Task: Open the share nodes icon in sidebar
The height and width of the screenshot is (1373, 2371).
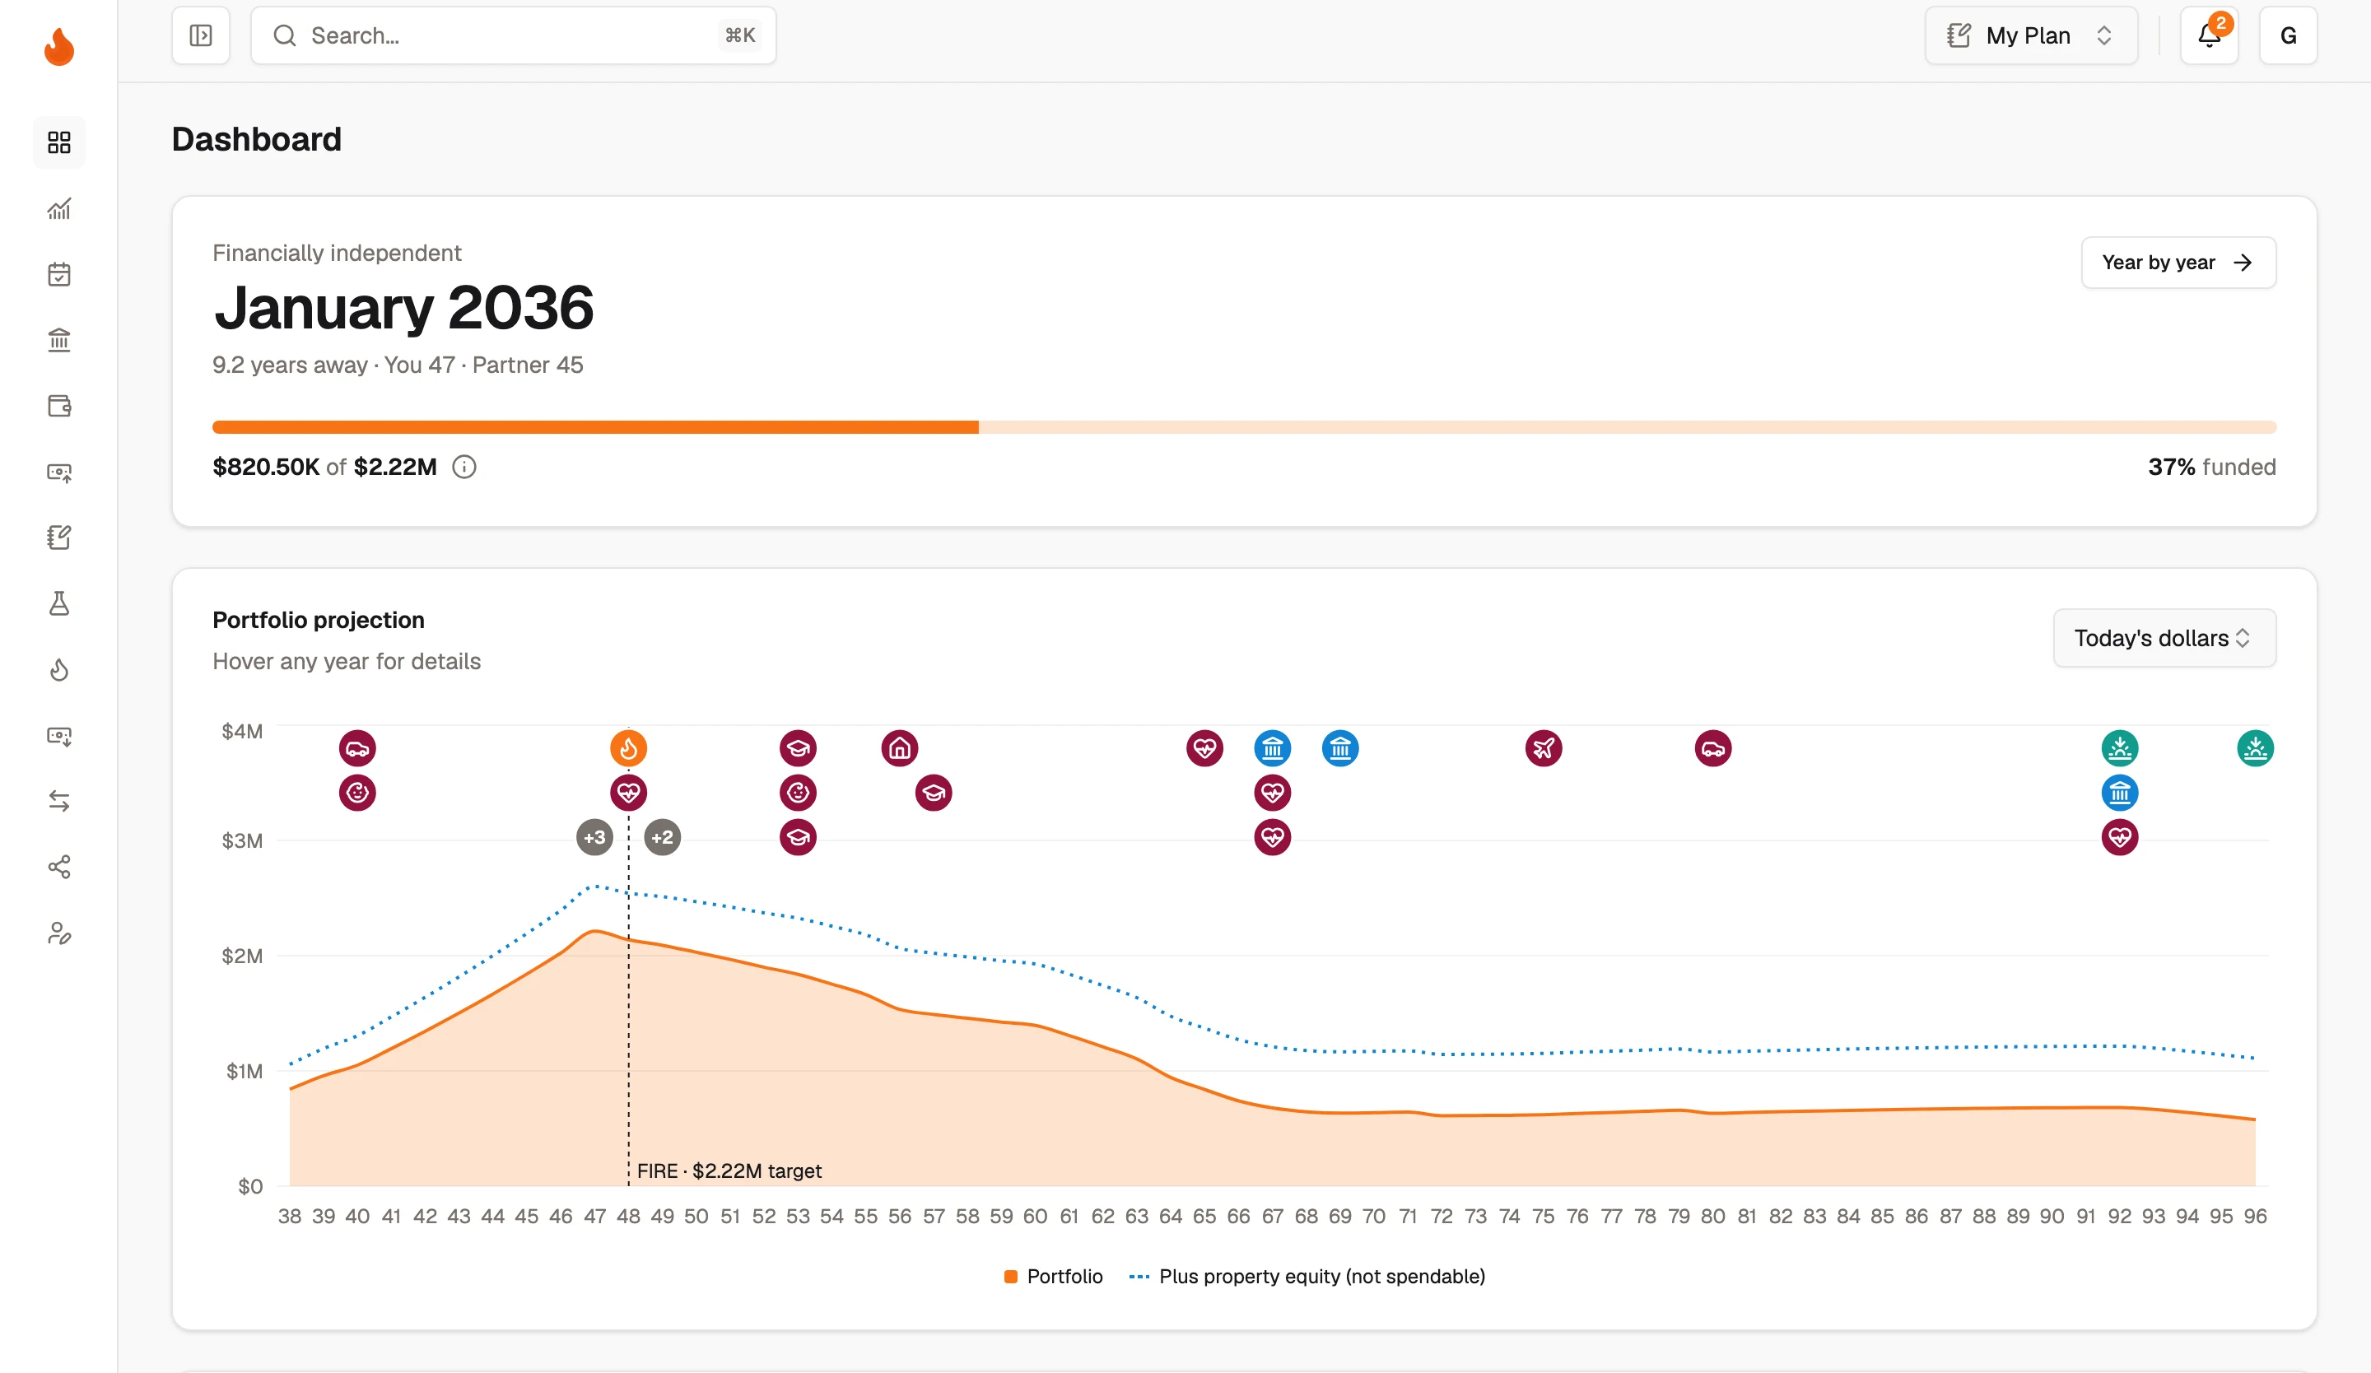Action: (x=59, y=866)
